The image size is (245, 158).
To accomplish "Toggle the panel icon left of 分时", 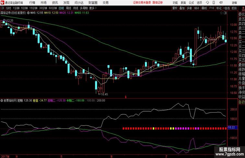I will coord(2,8).
